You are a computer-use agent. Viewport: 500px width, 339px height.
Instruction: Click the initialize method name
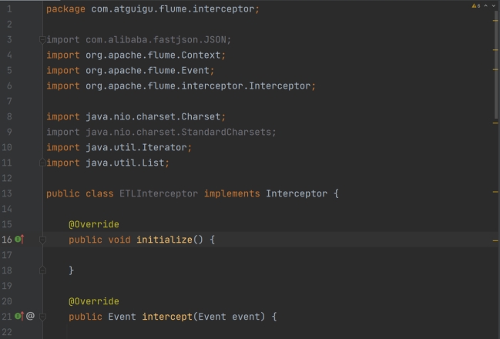164,240
